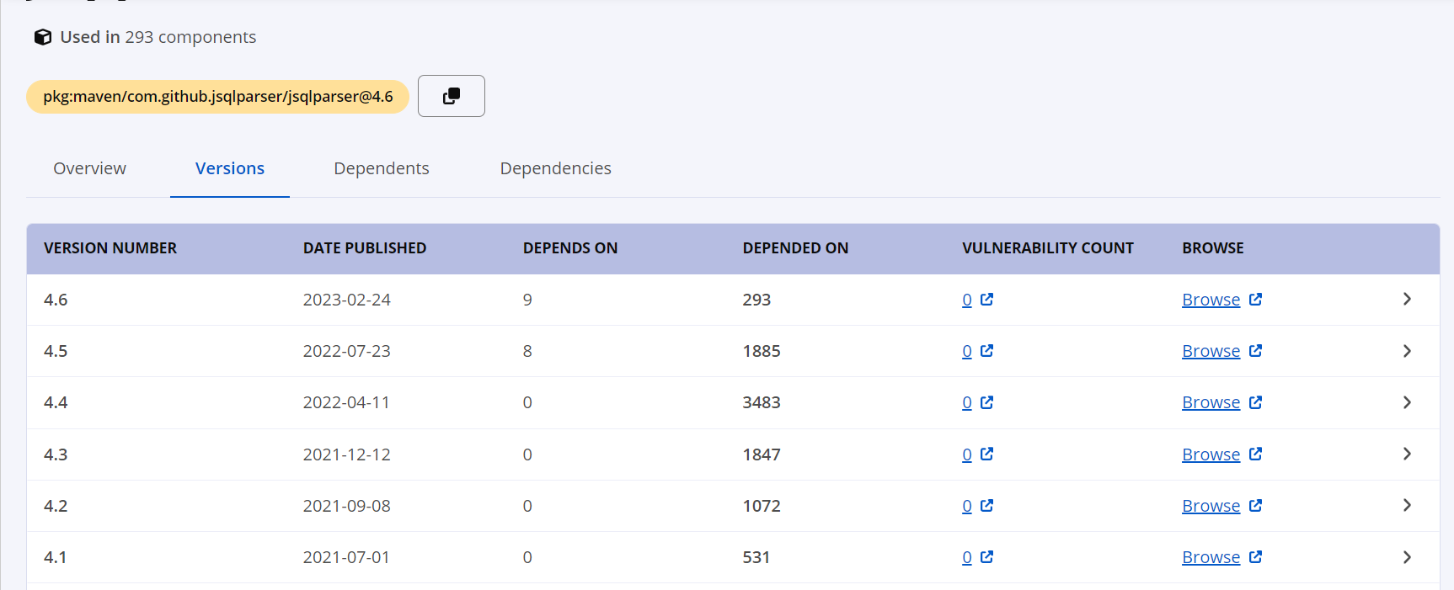Open external link icon for version 4.6 vulnerabilities
Image resolution: width=1454 pixels, height=590 pixels.
(986, 300)
